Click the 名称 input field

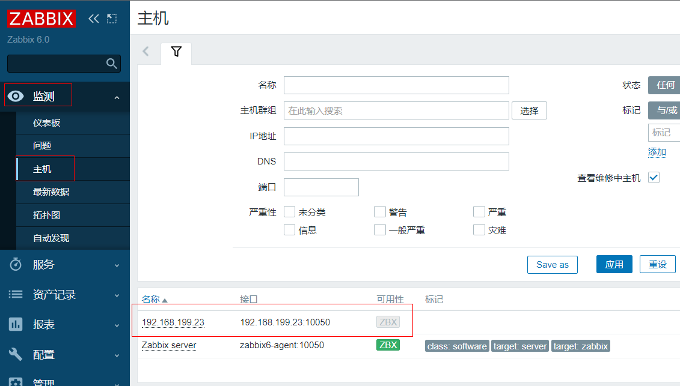tap(396, 85)
